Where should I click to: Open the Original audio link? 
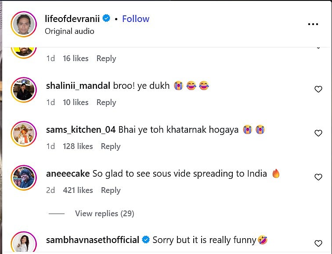(69, 31)
